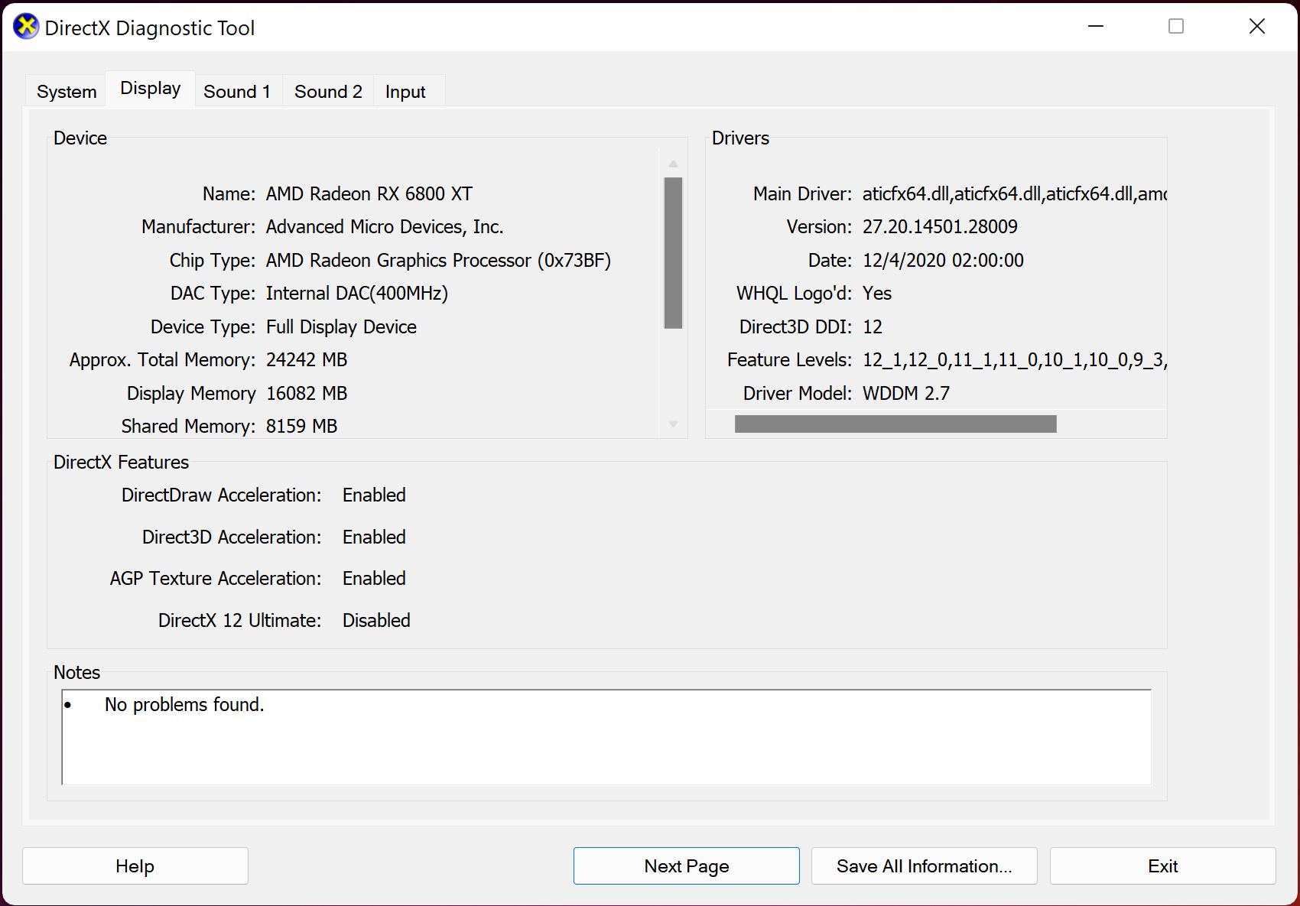Click the Device panel vertical scrollbar thumb
This screenshot has width=1300, height=906.
[673, 253]
